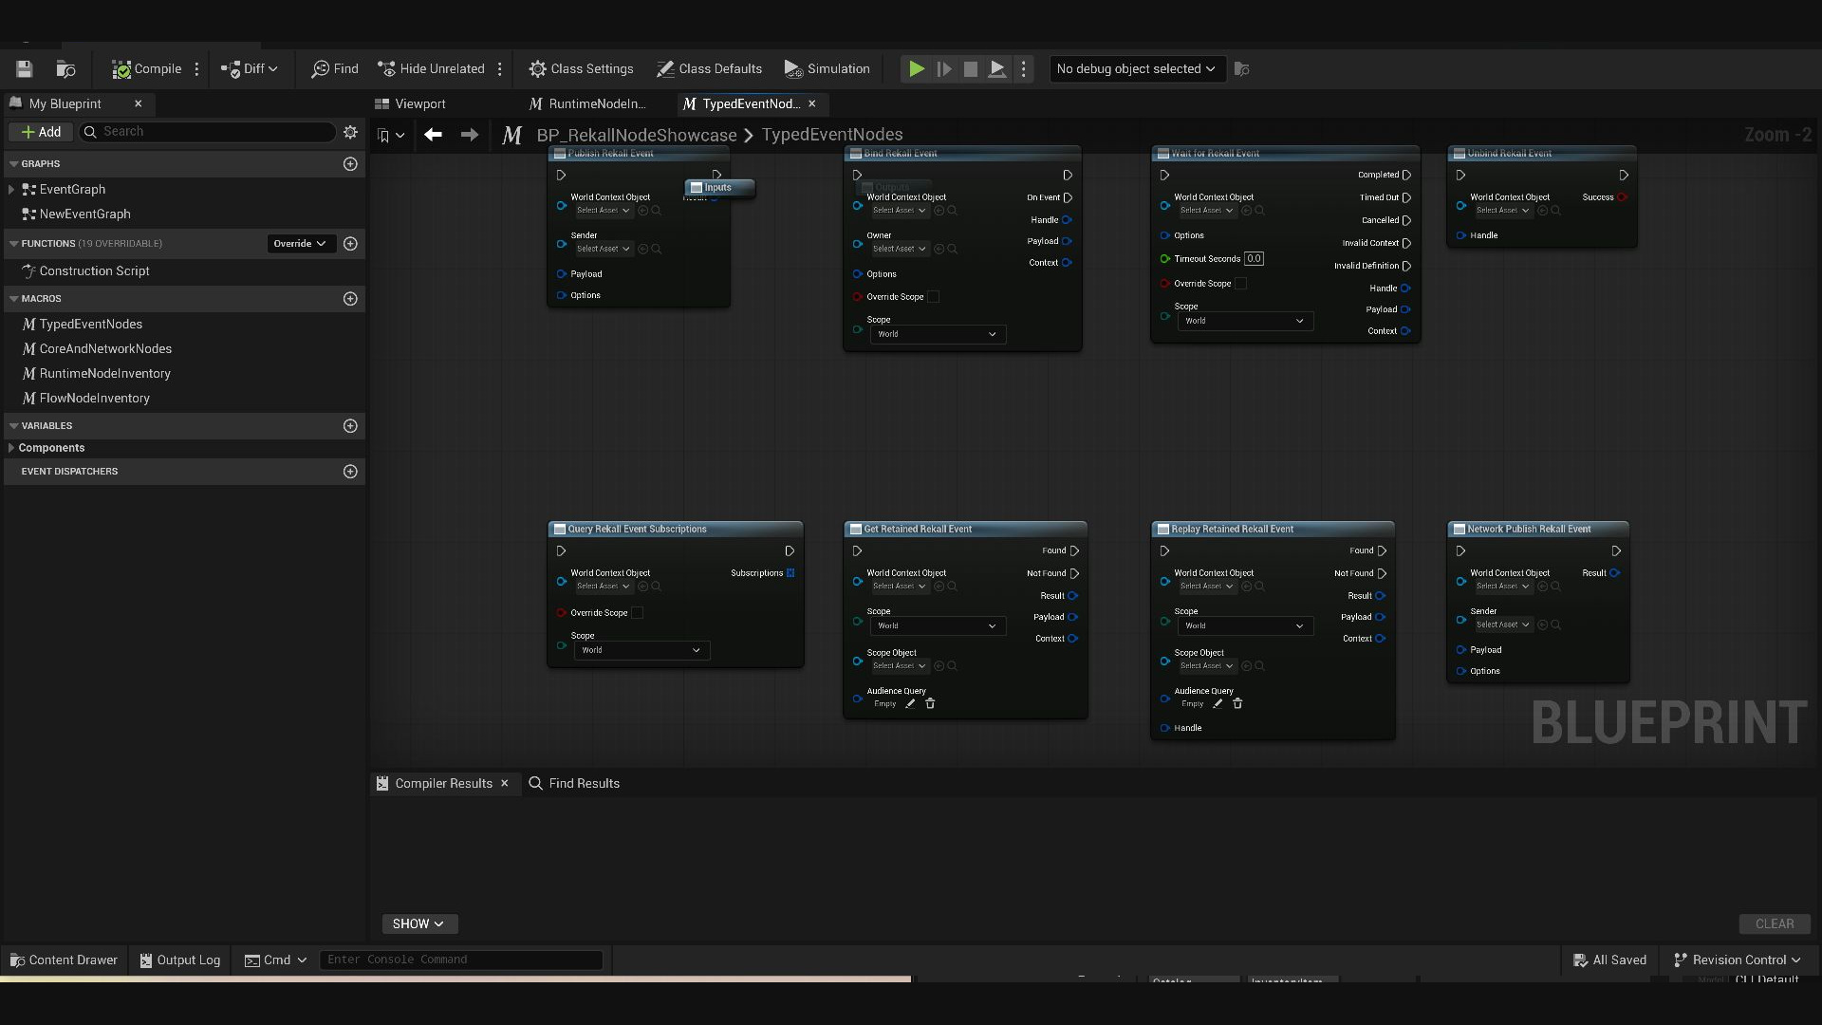Open the SHOW filter dropdown
The image size is (1822, 1025).
click(x=418, y=924)
